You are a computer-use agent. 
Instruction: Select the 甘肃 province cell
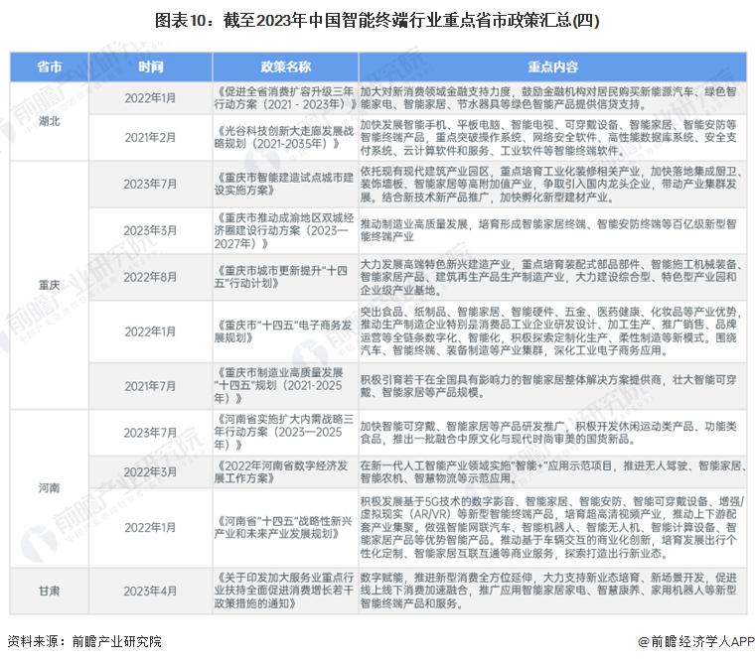(x=50, y=589)
